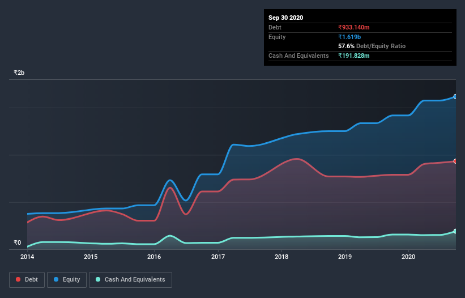465x298 pixels.
Task: Click the Debt label in the tooltip
Action: (x=275, y=28)
